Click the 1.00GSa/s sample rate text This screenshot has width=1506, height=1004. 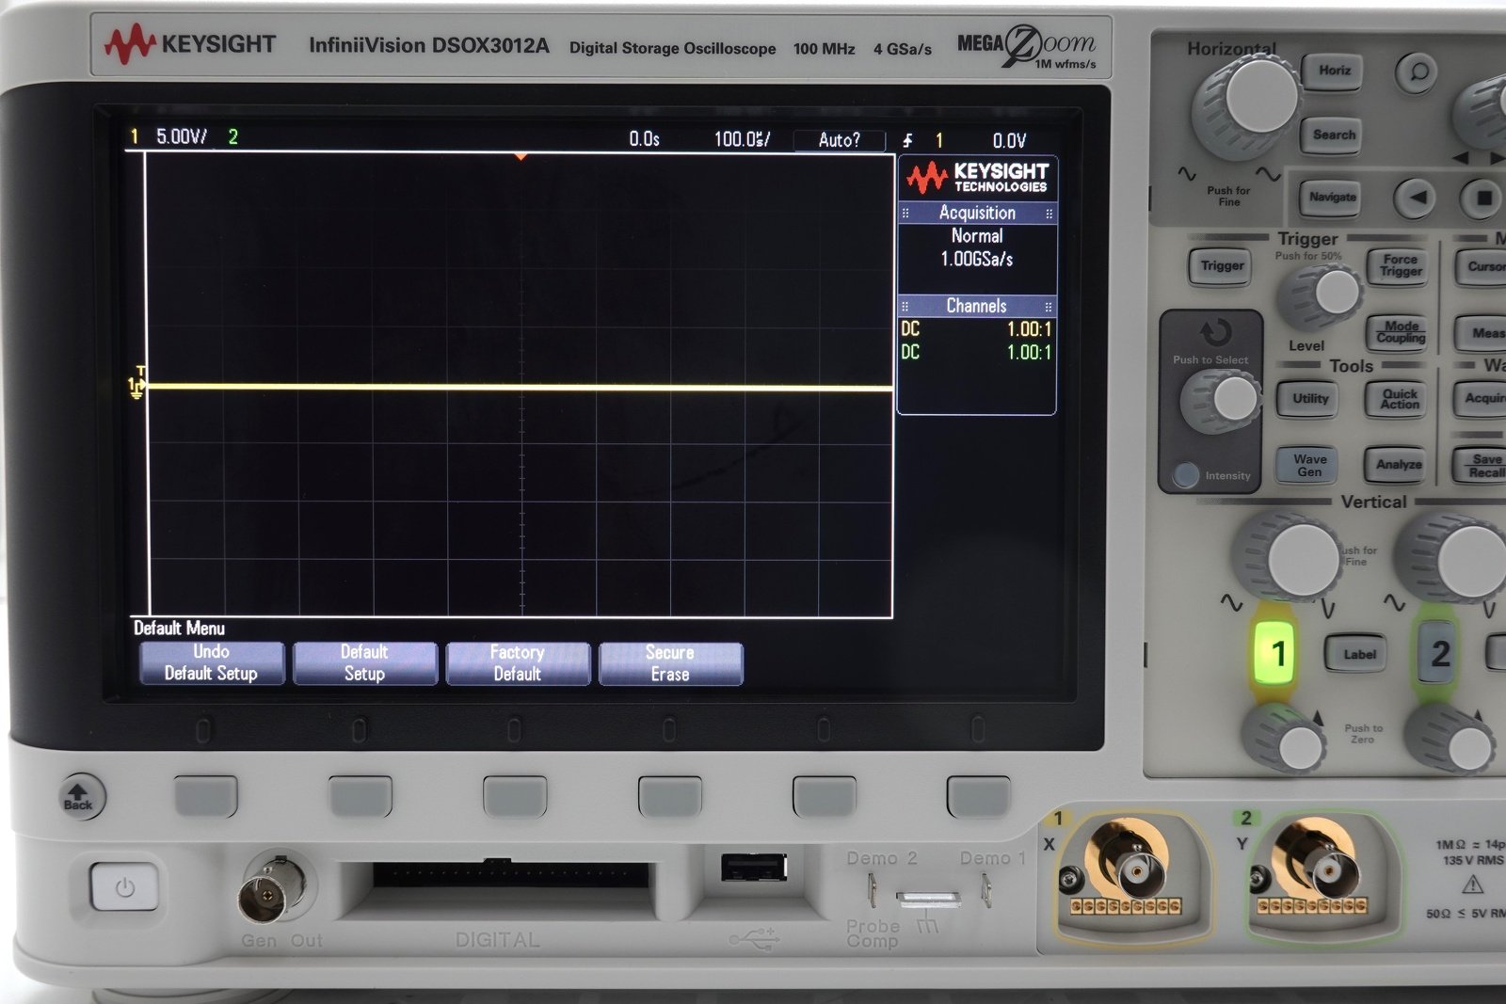[x=977, y=259]
